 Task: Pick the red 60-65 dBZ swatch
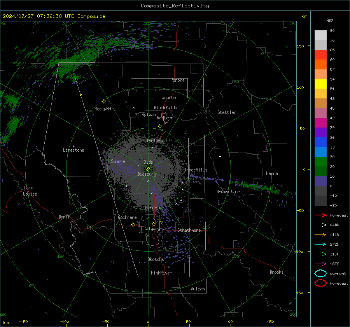pos(320,55)
